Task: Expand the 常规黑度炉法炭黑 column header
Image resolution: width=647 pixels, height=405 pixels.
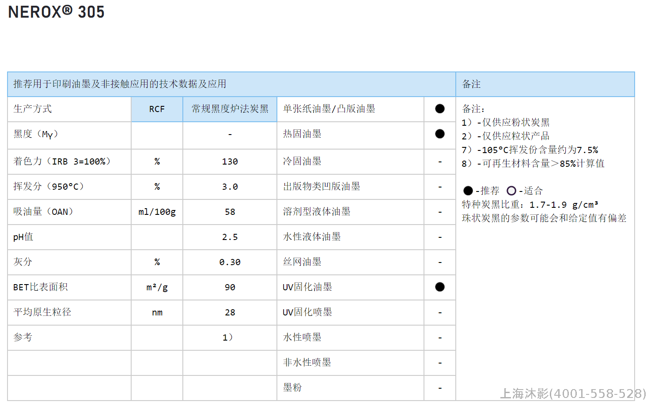Action: (230, 109)
